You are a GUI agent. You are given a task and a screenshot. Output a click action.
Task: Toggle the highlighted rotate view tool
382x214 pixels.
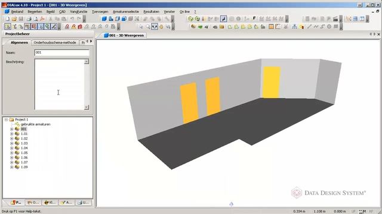click(x=155, y=26)
